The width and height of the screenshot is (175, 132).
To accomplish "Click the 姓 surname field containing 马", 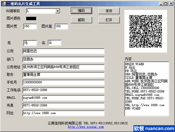I will tap(30, 43).
